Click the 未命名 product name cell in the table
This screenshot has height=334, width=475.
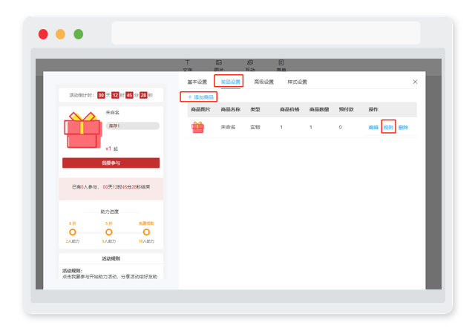pos(228,128)
